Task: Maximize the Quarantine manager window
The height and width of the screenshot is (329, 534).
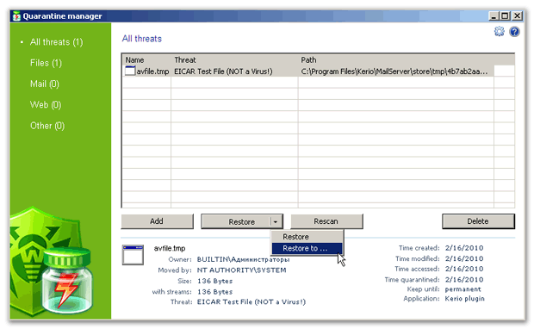Action: [505, 16]
